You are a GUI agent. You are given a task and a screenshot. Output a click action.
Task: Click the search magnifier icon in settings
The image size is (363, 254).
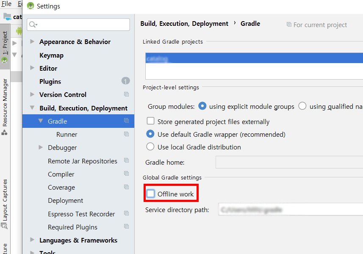[33, 24]
